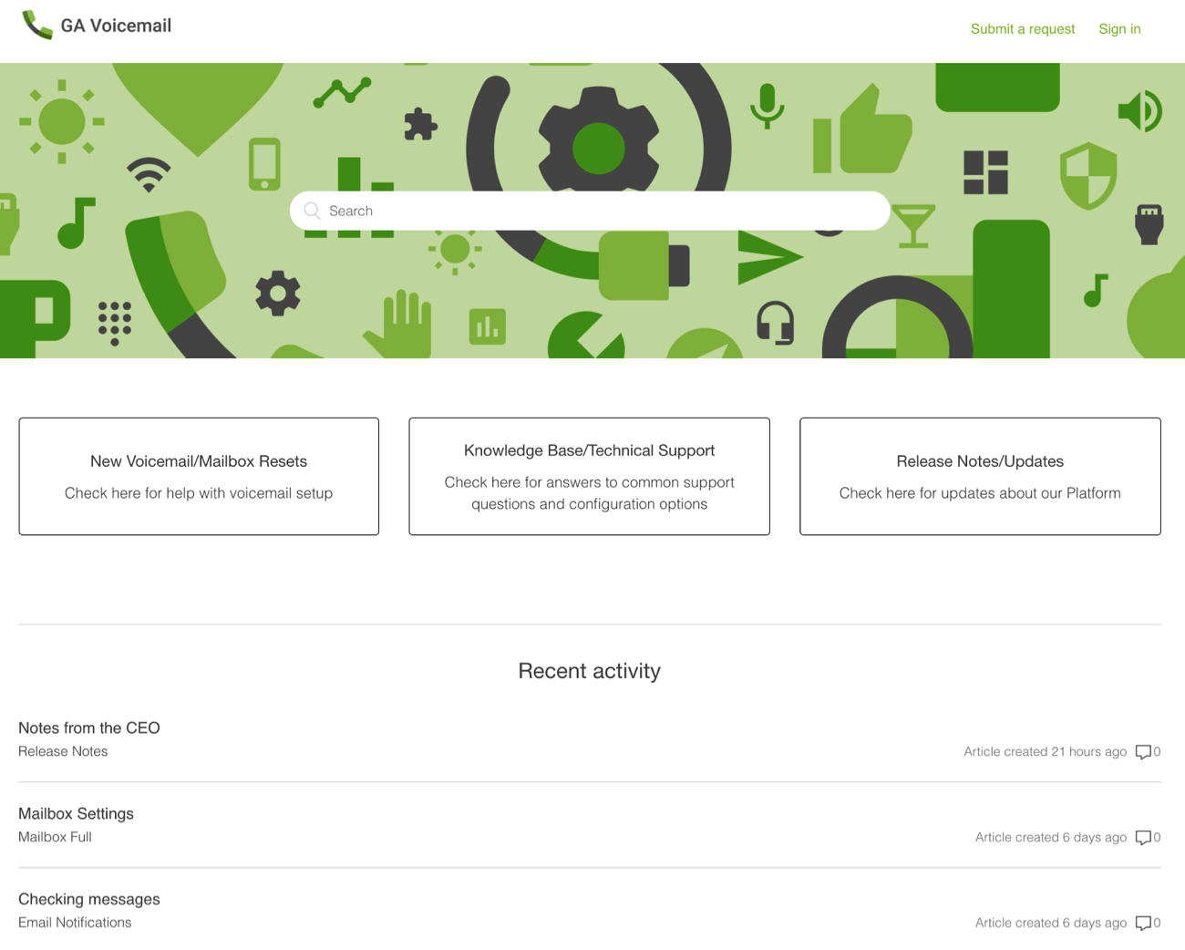This screenshot has height=950, width=1185.
Task: Click 'Article created 21 hours ago' text
Action: [x=1045, y=751]
